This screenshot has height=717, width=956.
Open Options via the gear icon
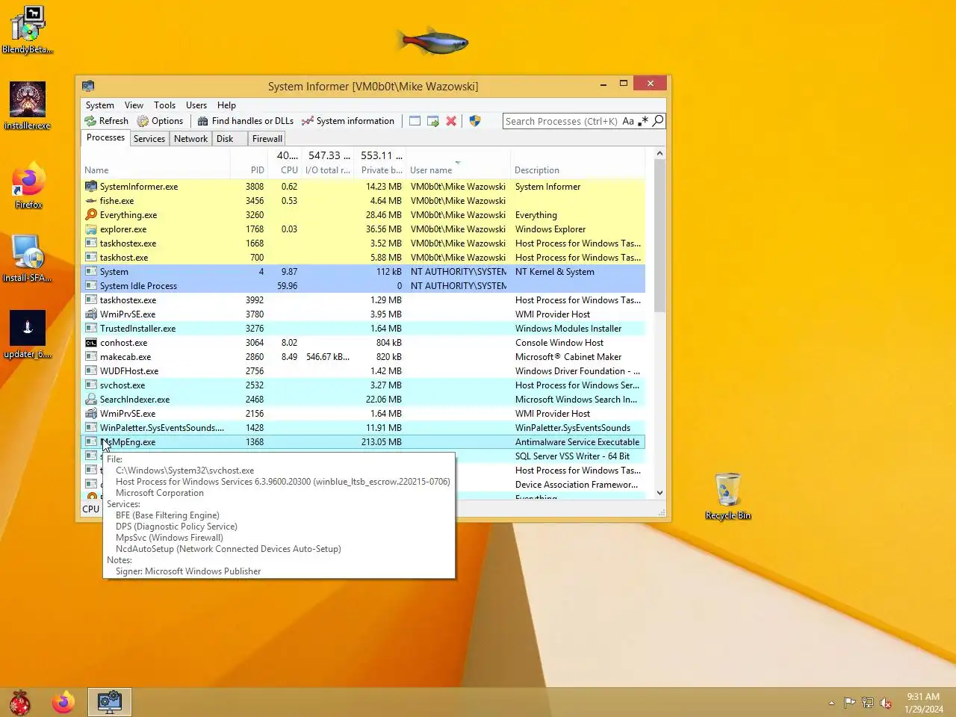(143, 121)
